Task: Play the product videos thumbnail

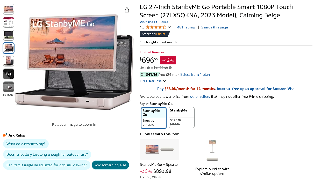Action: point(9,87)
